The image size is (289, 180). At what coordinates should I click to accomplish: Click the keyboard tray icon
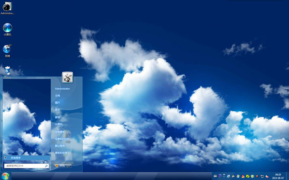click(215, 176)
